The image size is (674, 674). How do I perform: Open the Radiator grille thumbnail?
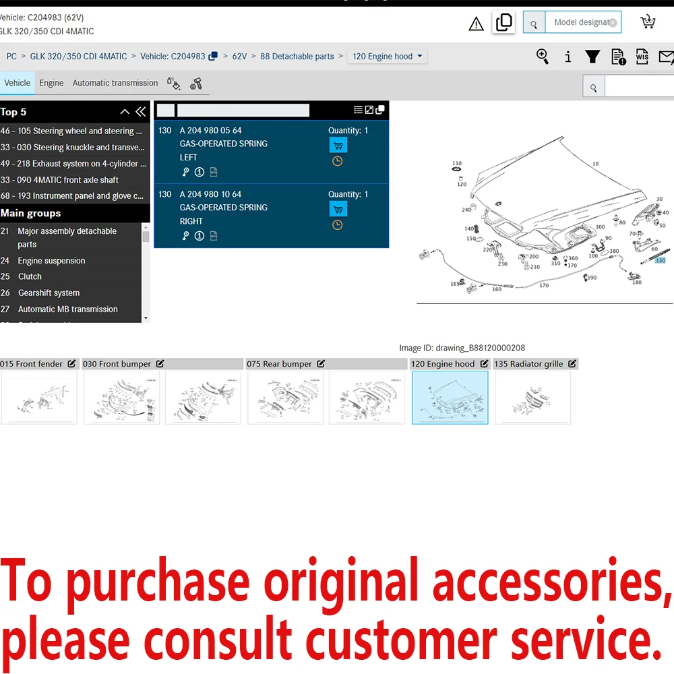532,398
